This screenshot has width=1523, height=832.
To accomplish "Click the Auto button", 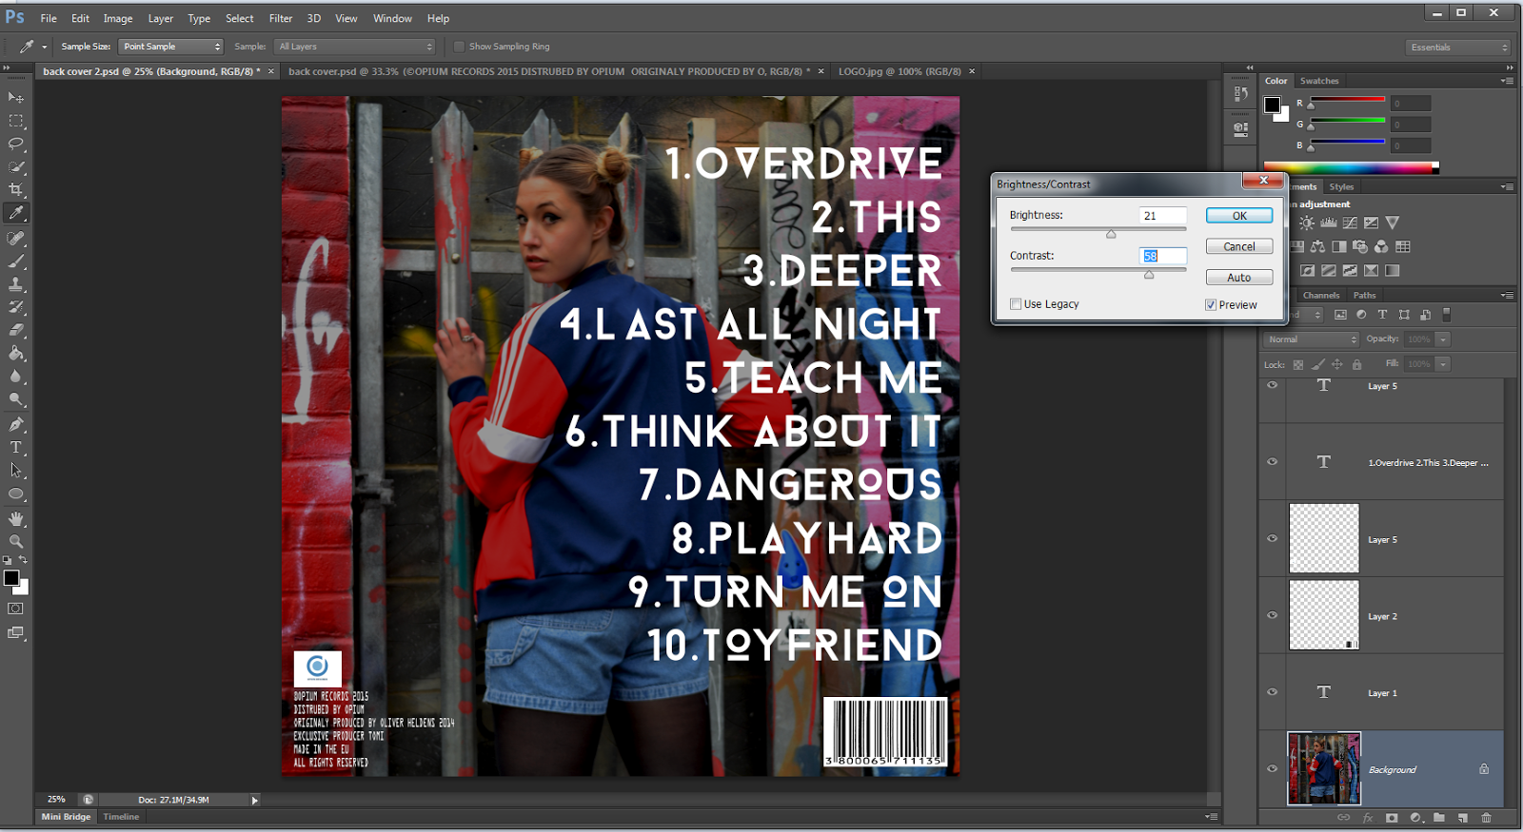I will coord(1239,278).
